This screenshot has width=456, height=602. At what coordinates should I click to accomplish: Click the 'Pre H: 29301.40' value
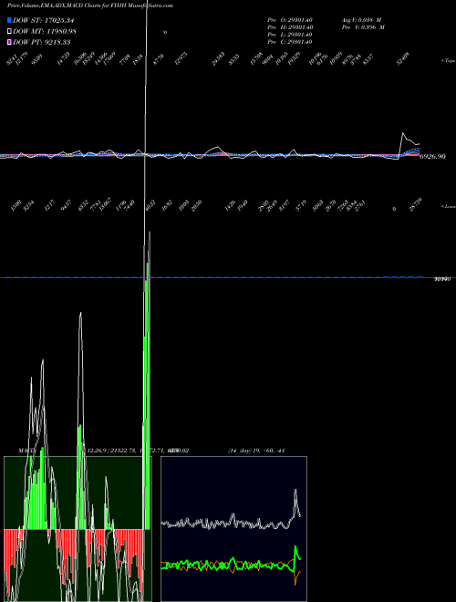[290, 26]
